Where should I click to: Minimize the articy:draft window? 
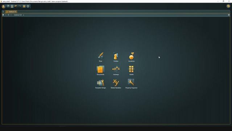pos(218,1)
